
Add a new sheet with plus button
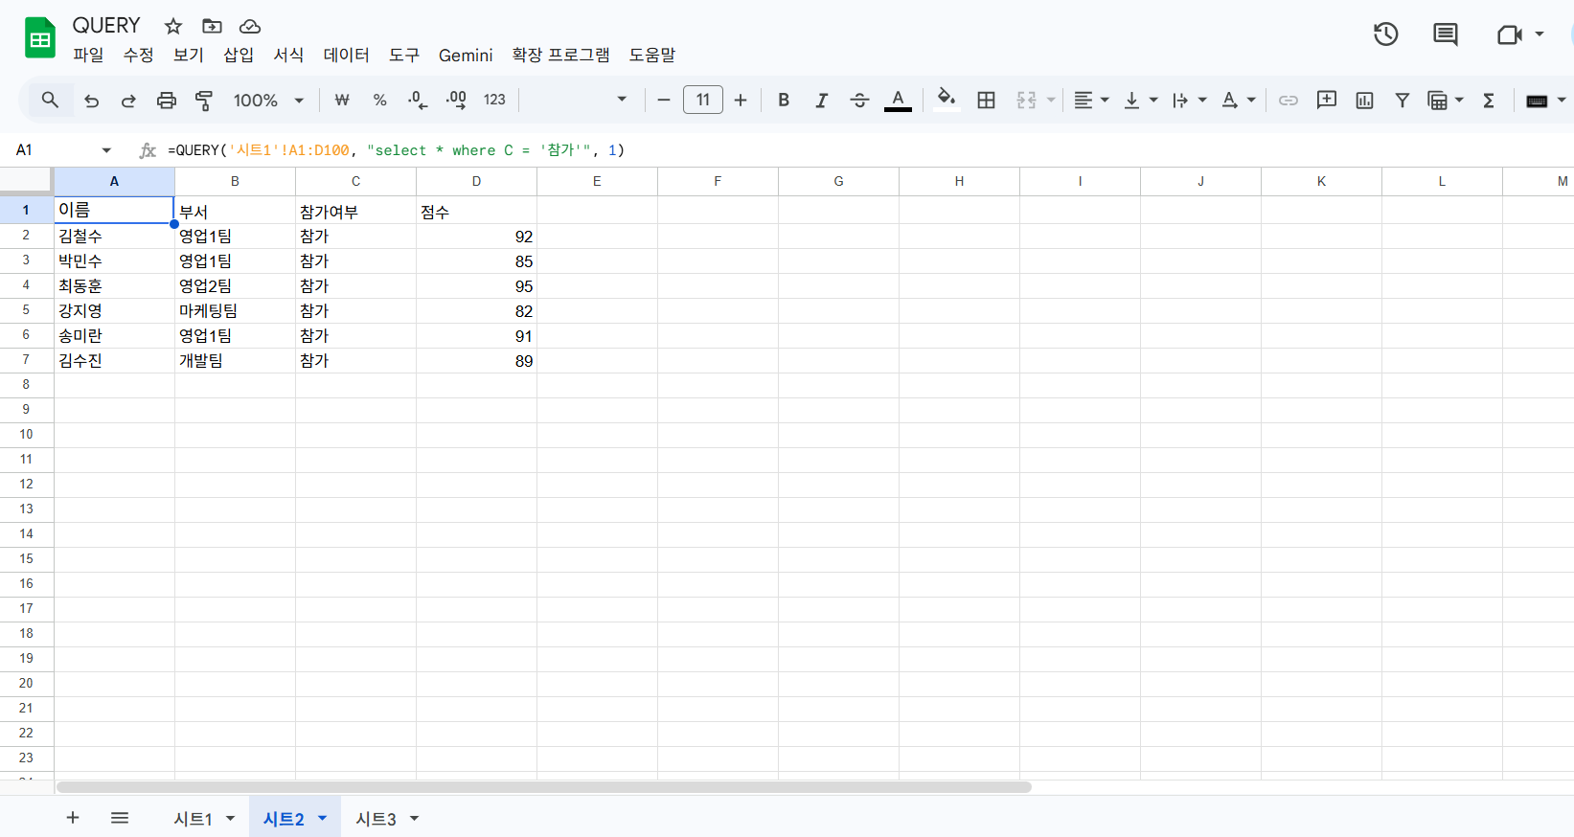click(73, 818)
